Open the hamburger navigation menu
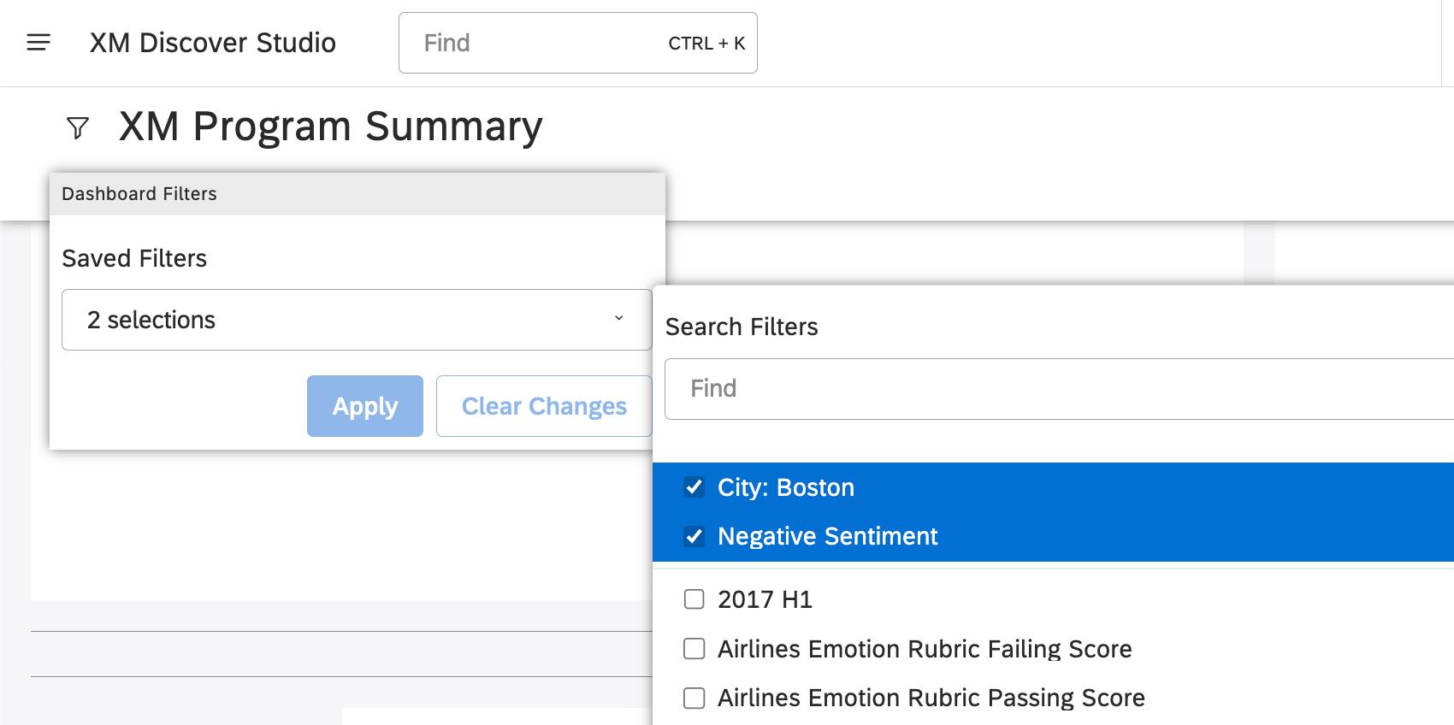This screenshot has width=1454, height=725. pyautogui.click(x=38, y=43)
